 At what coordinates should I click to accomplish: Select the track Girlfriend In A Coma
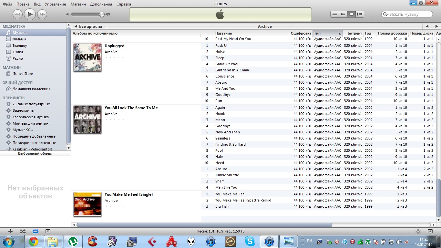(x=232, y=70)
